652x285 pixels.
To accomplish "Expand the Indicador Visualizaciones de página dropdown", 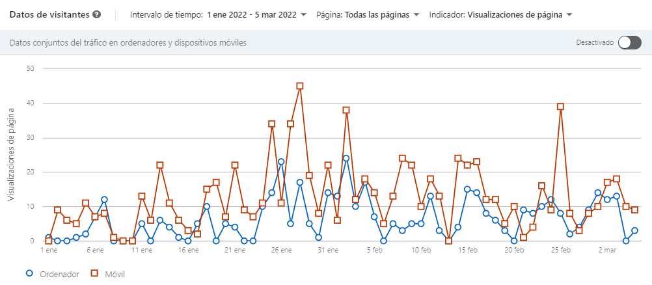I will pos(500,15).
